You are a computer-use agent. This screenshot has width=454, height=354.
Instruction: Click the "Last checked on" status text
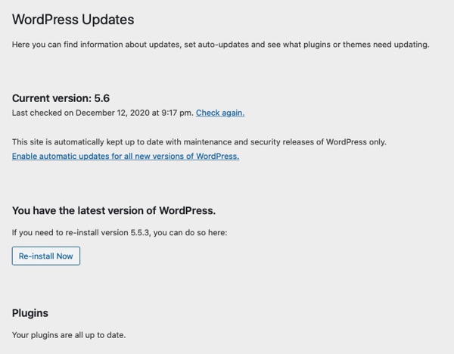[102, 113]
